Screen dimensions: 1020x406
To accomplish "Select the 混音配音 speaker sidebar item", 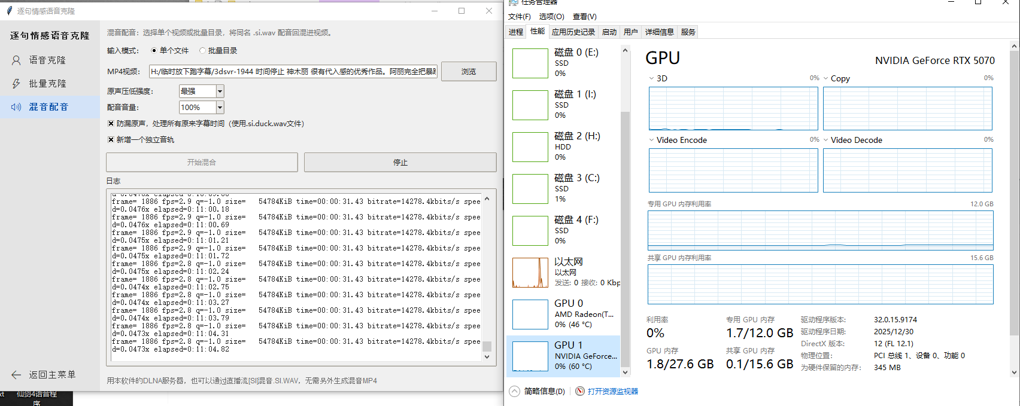I will pos(49,106).
